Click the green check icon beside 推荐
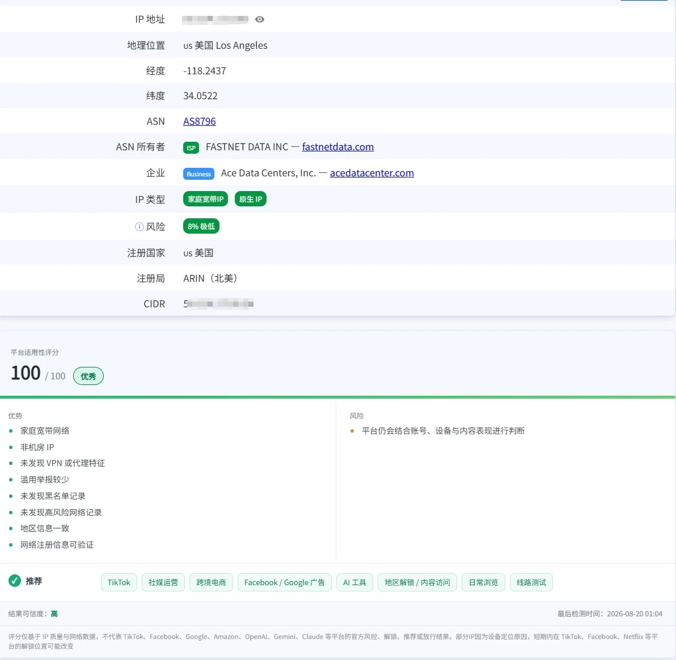676x660 pixels. point(15,581)
